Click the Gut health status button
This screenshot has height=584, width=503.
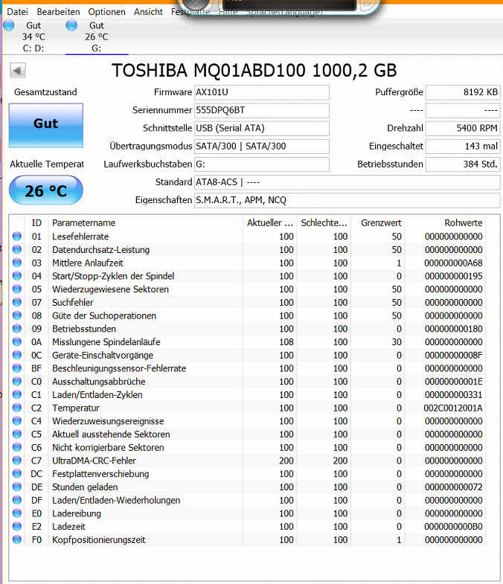[x=46, y=125]
